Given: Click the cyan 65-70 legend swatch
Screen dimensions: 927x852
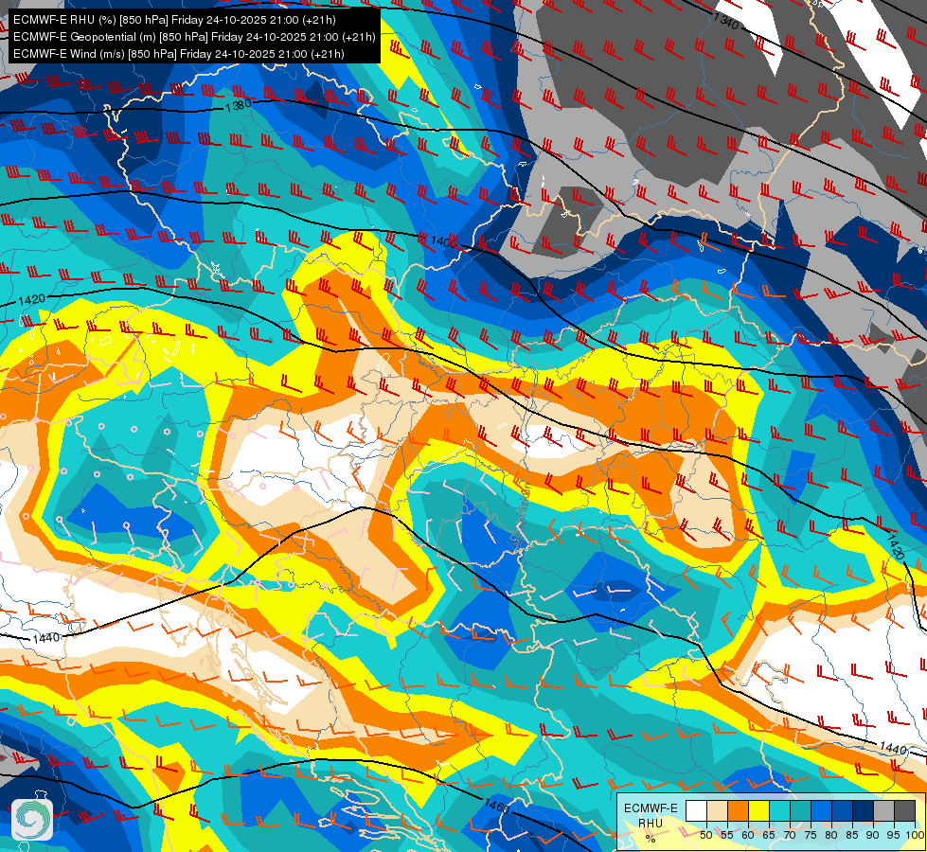Looking at the screenshot, I should pyautogui.click(x=780, y=810).
